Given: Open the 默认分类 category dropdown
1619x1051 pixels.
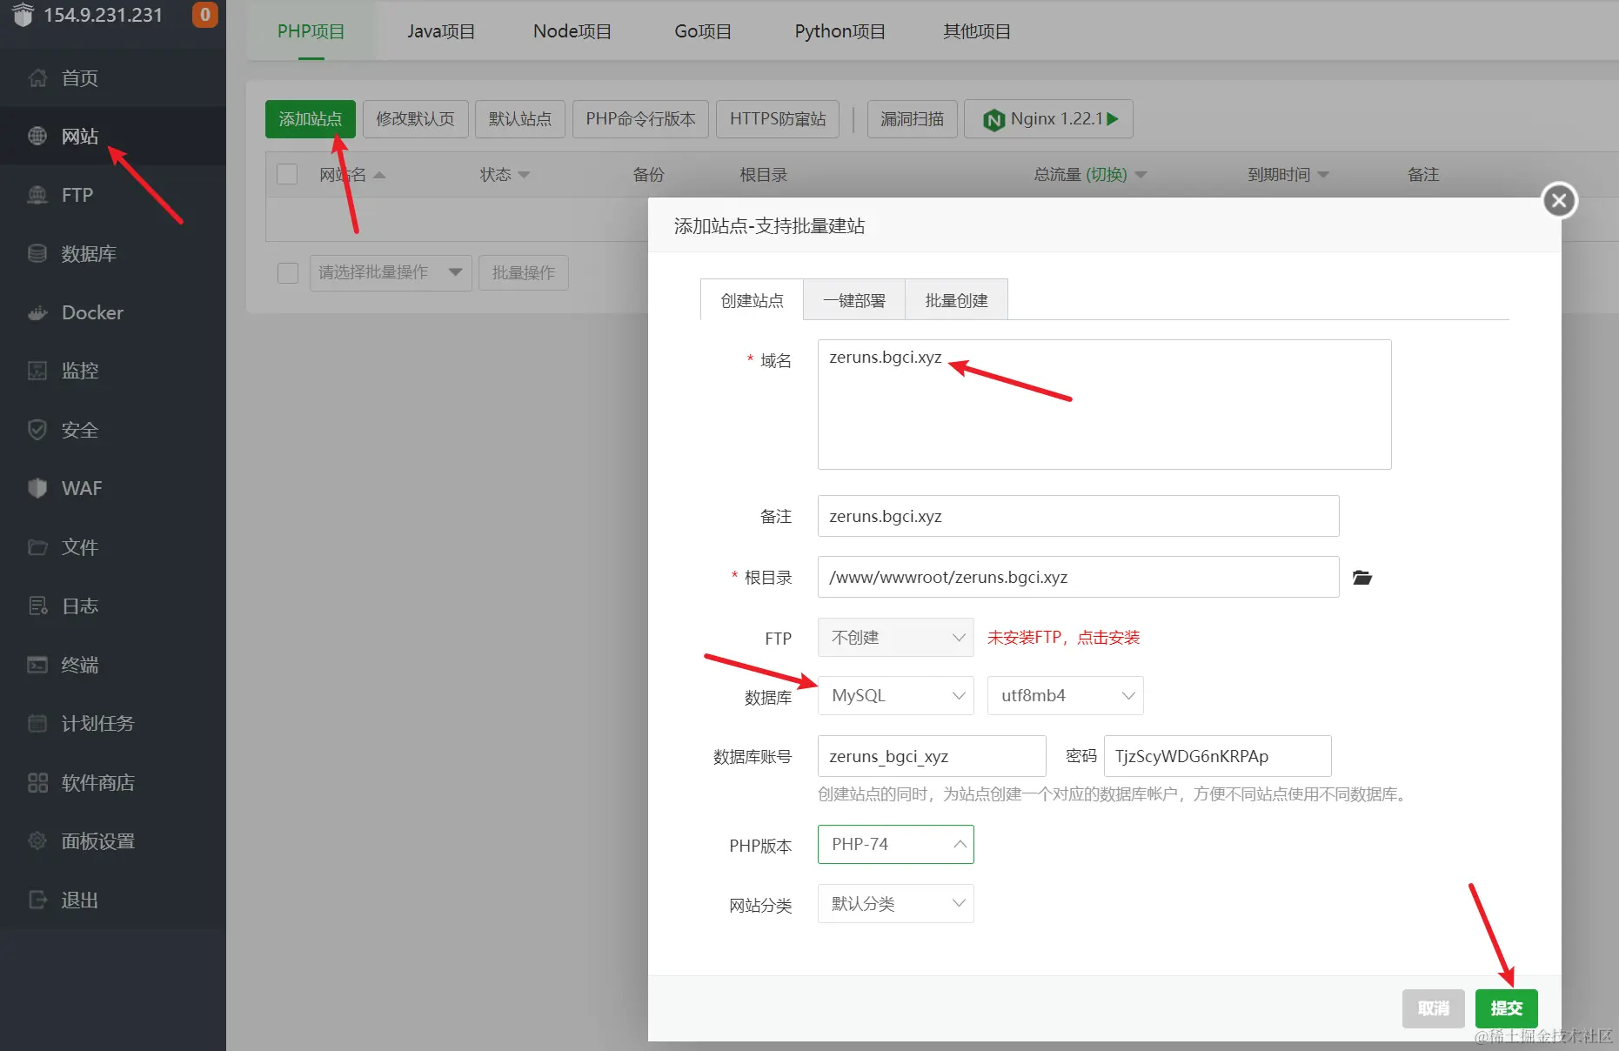Looking at the screenshot, I should pyautogui.click(x=895, y=904).
